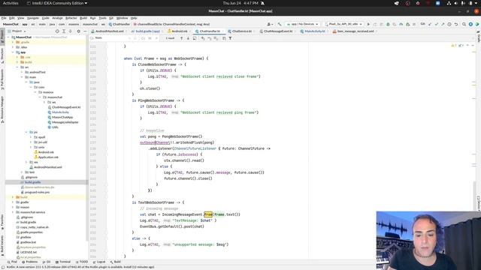Screen dimensions: 481x270
Task: Collapse the MasonChat project root
Action: (x=8, y=37)
